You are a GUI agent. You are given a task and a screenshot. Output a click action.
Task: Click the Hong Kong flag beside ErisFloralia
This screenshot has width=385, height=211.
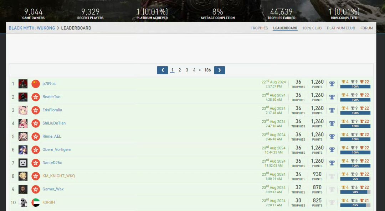[x=36, y=110]
